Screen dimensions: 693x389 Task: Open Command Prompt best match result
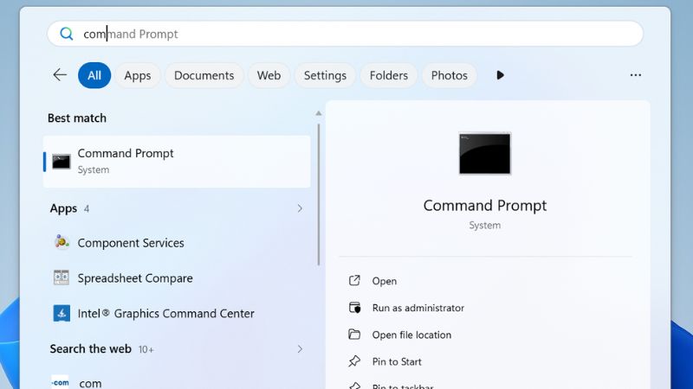(177, 162)
